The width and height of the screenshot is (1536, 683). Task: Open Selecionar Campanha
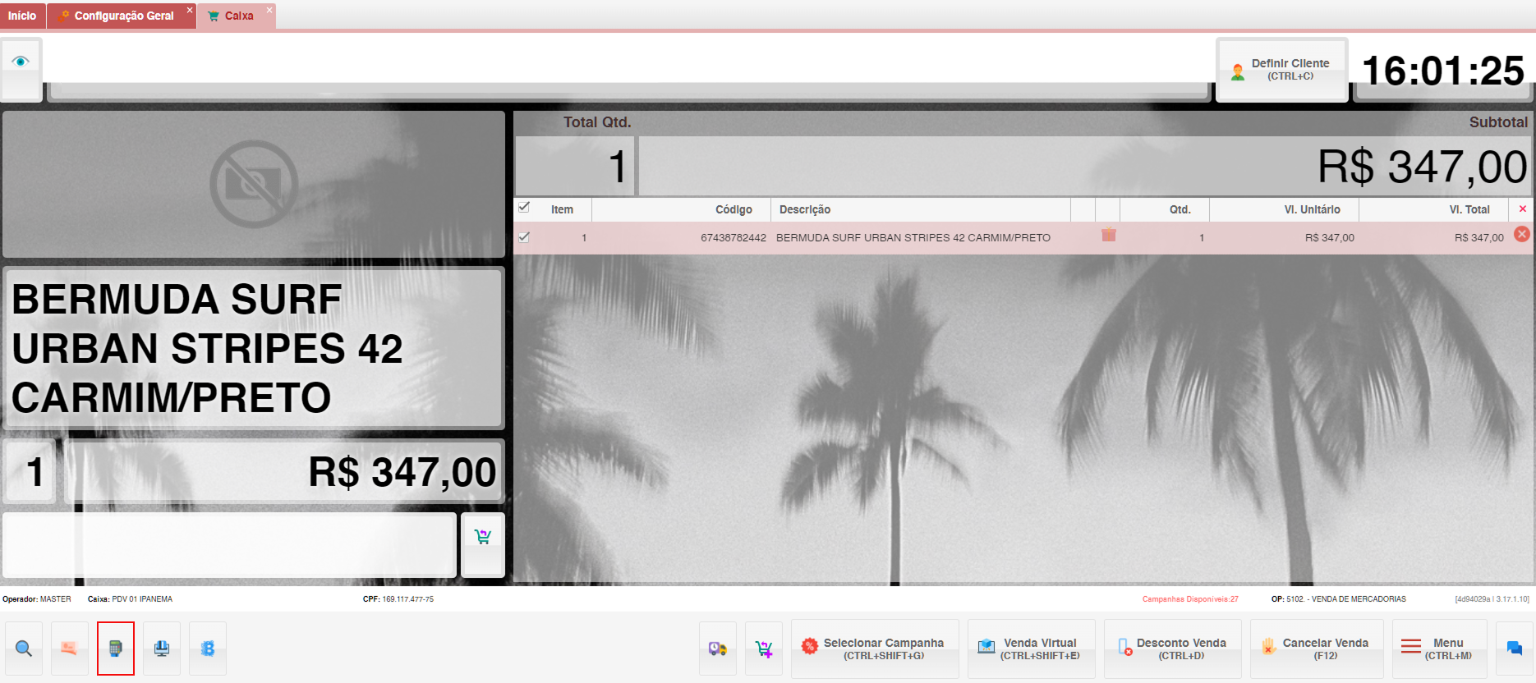click(875, 649)
